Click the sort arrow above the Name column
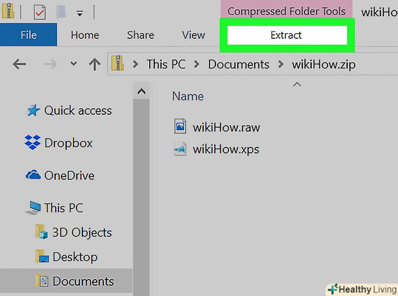This screenshot has width=398, height=296. [297, 84]
